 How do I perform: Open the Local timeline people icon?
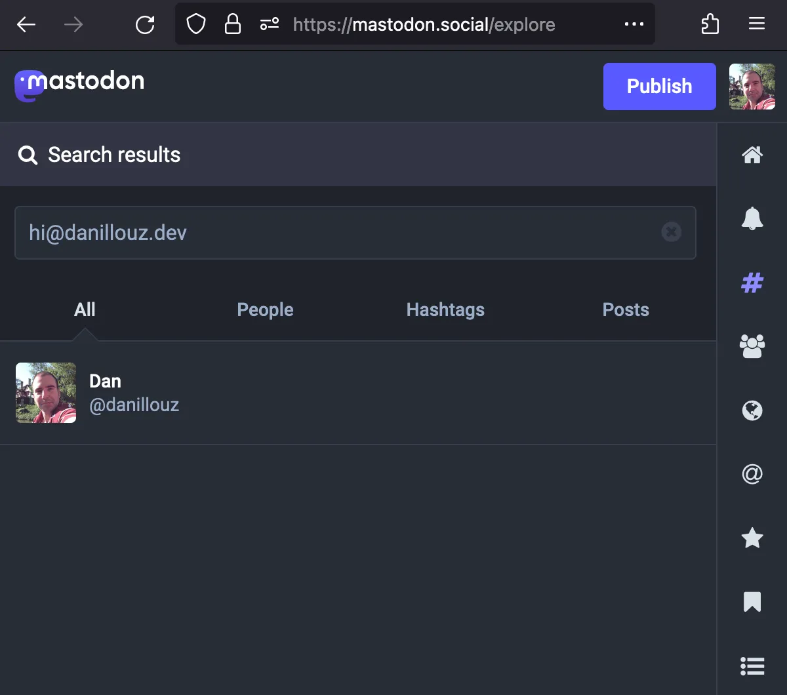point(752,346)
